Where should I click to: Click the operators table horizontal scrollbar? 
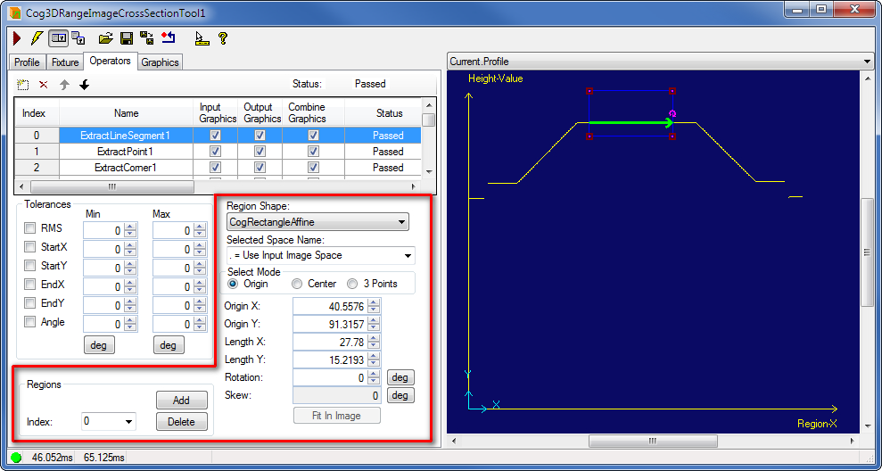(111, 187)
